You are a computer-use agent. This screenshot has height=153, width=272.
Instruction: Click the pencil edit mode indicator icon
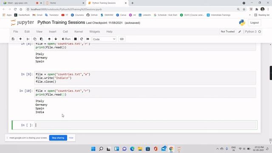click(x=240, y=31)
